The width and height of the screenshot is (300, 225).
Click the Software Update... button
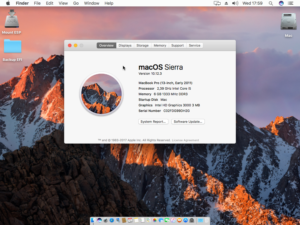(x=188, y=122)
